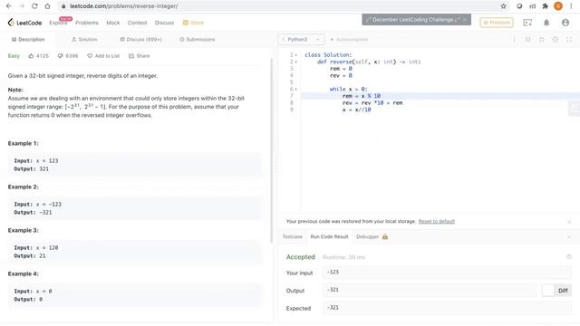Select Run Code Result tab
Image resolution: width=580 pixels, height=326 pixels.
tap(329, 236)
